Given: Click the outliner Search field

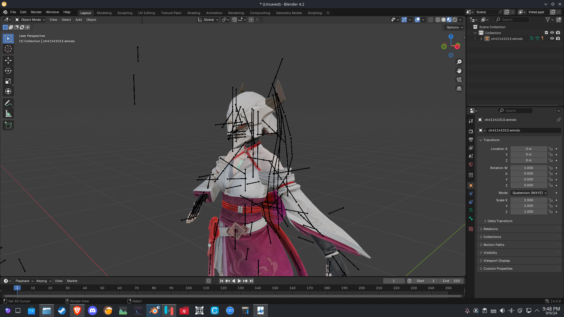Looking at the screenshot, I should tap(512, 20).
